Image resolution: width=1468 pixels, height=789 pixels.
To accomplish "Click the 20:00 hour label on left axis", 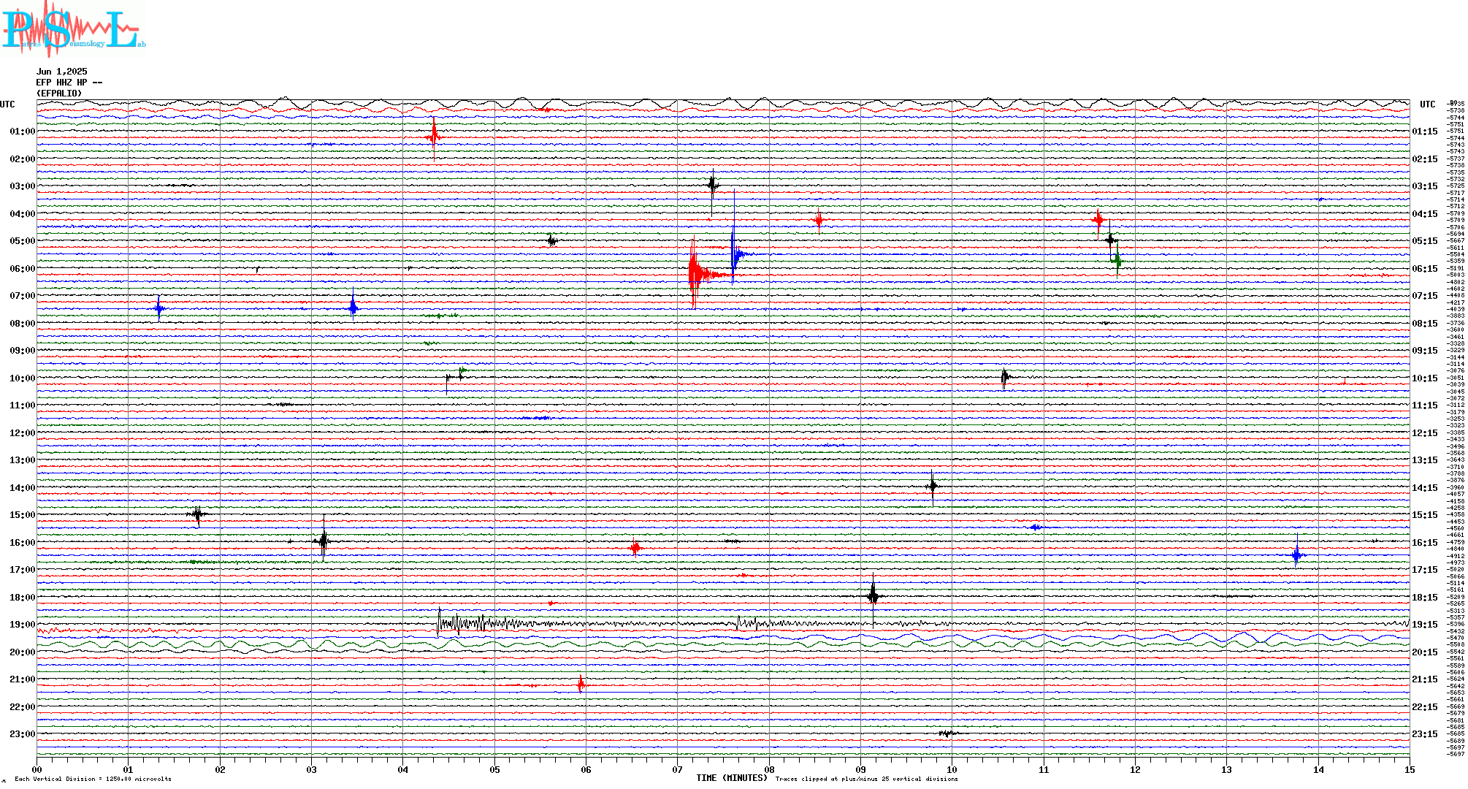I will (23, 652).
